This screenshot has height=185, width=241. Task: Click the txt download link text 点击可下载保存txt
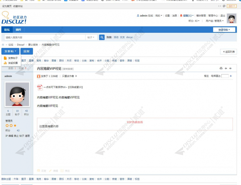[55, 87]
